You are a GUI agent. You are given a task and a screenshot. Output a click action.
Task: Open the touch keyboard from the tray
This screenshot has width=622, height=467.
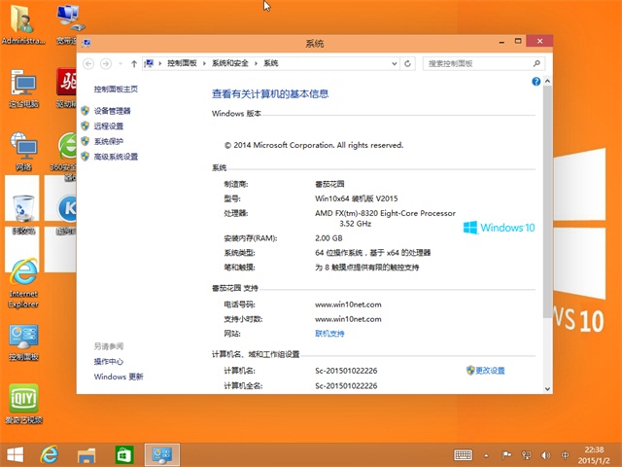[464, 454]
